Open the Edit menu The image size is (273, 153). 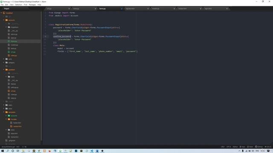6,5
